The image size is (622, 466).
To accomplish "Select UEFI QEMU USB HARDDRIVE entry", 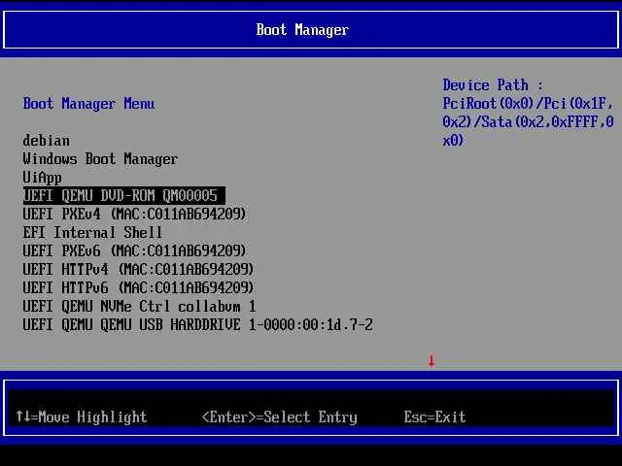I will [197, 325].
